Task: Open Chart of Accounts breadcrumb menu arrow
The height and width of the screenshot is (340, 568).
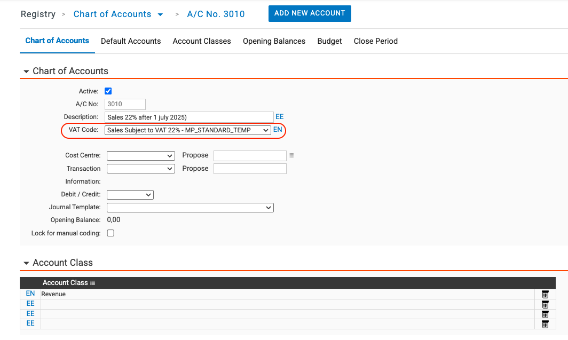Action: (160, 15)
